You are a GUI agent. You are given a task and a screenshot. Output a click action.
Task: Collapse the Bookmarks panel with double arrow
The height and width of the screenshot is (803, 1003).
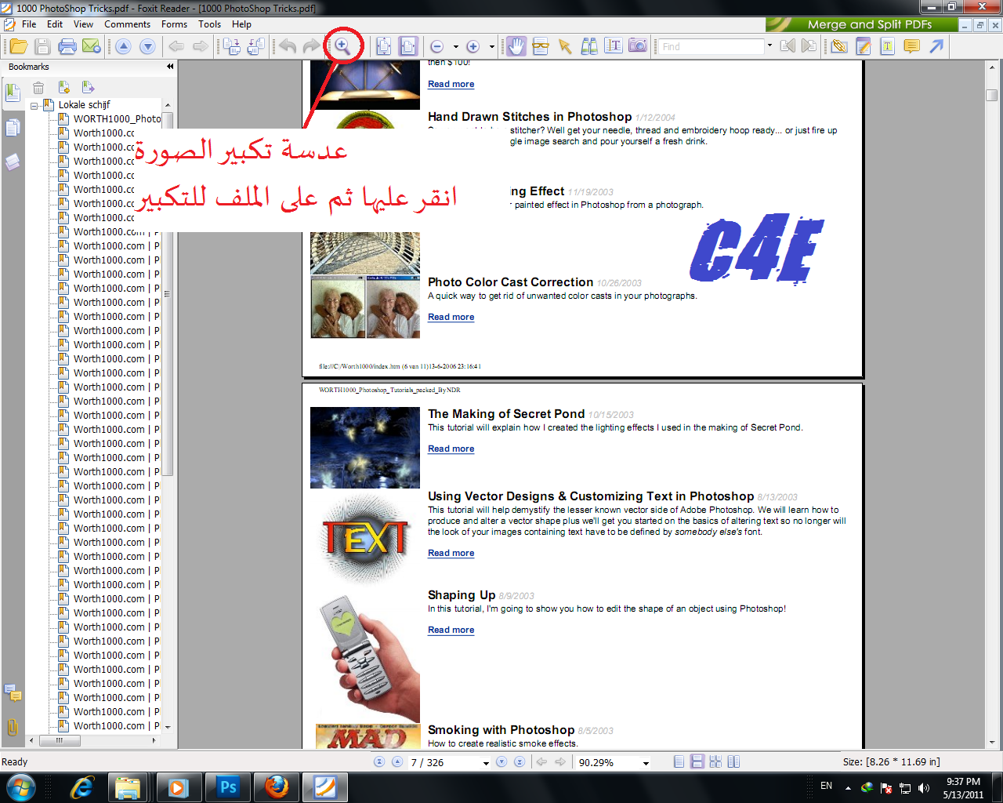pyautogui.click(x=170, y=67)
